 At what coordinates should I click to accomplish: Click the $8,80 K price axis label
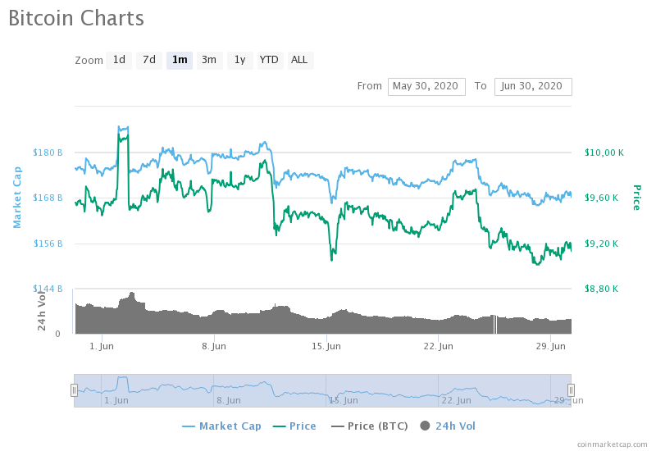pyautogui.click(x=601, y=289)
